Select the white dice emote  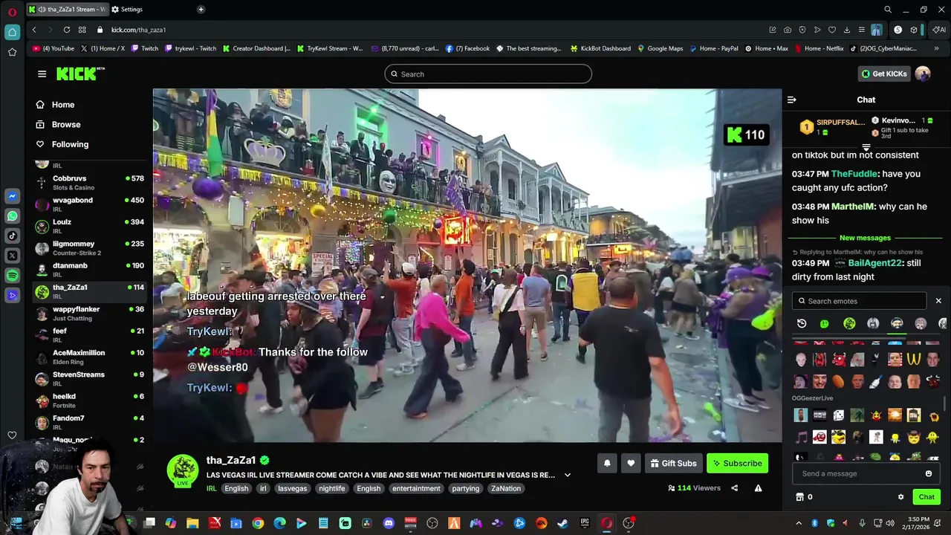pos(838,415)
